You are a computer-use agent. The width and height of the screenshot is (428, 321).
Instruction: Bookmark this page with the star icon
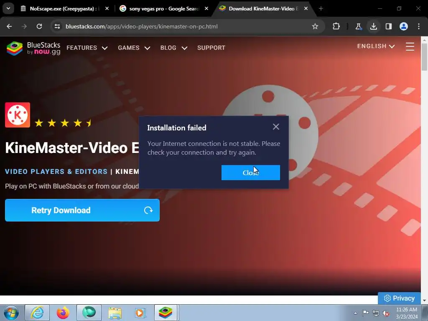[x=315, y=26]
